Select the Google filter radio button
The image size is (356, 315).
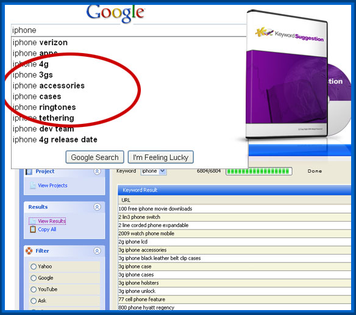click(34, 278)
